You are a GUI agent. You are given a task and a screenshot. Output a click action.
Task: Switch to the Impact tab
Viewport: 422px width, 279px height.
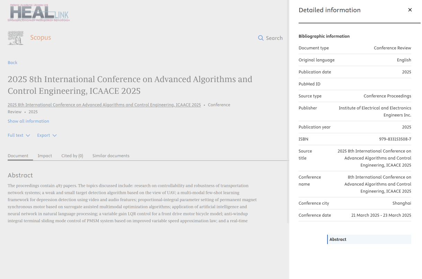pyautogui.click(x=45, y=156)
